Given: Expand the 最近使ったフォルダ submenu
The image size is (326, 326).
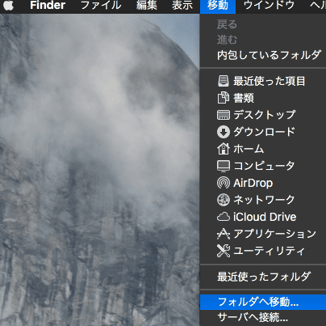Looking at the screenshot, I should [263, 277].
